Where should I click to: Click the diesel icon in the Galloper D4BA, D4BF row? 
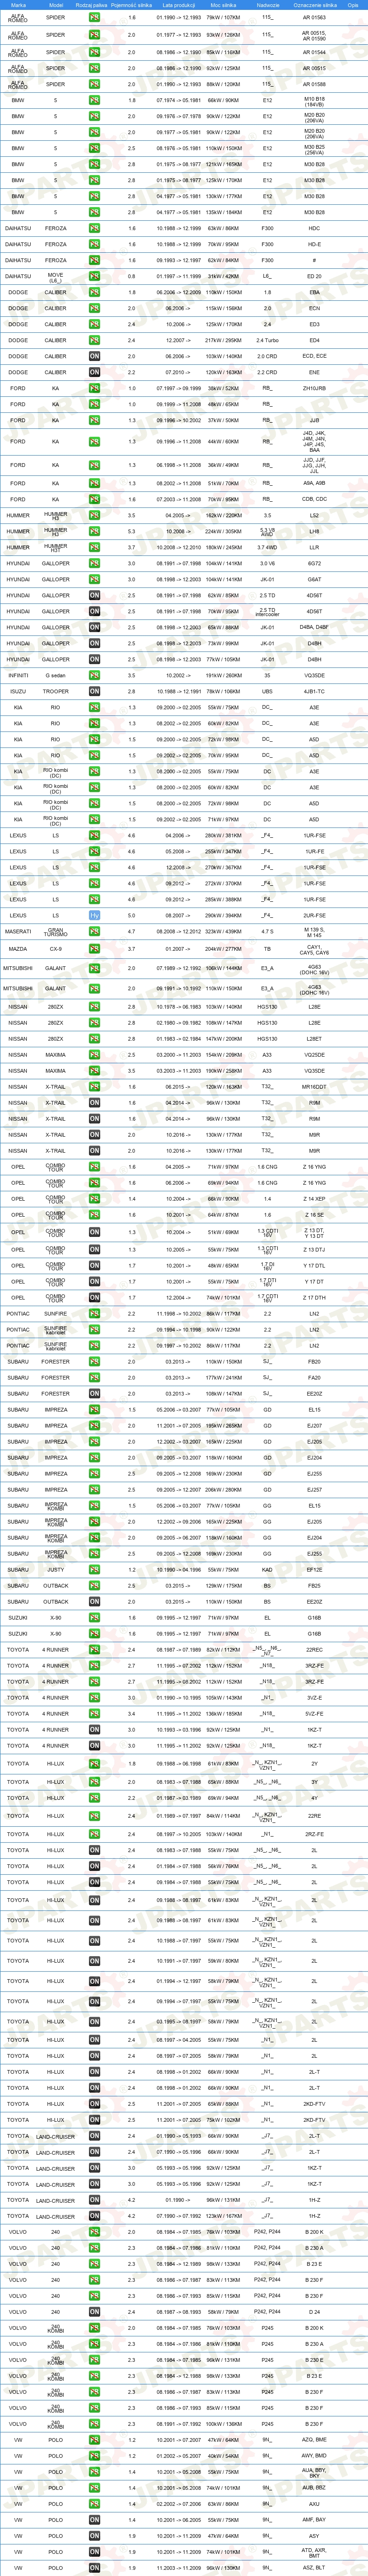(x=94, y=628)
